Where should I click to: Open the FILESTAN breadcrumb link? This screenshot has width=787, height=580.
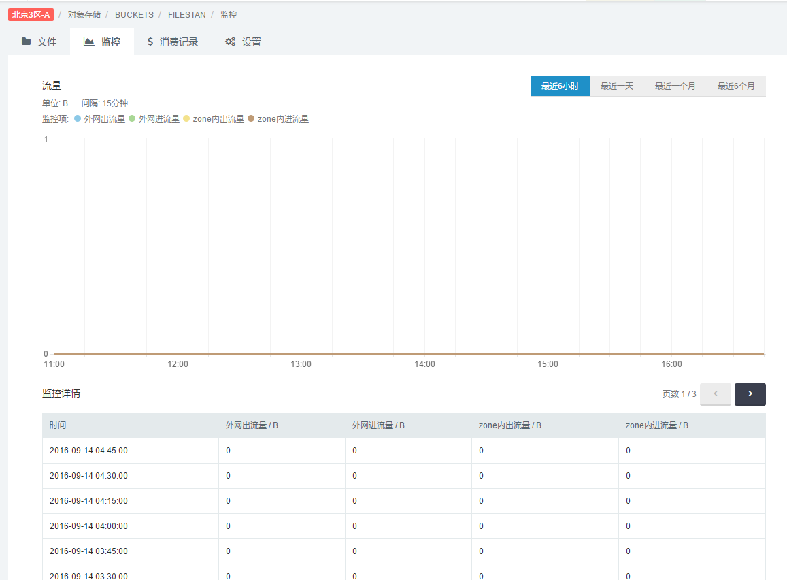186,14
